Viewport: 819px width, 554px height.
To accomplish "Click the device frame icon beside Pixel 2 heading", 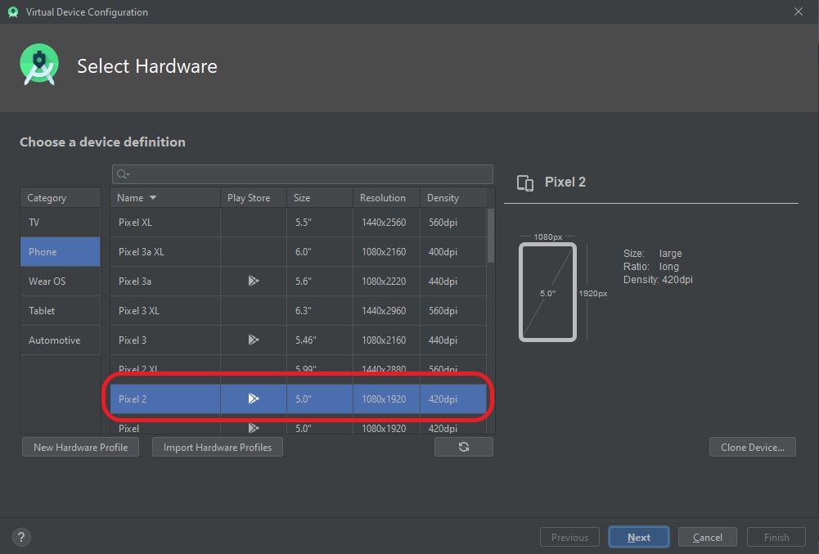I will point(524,182).
